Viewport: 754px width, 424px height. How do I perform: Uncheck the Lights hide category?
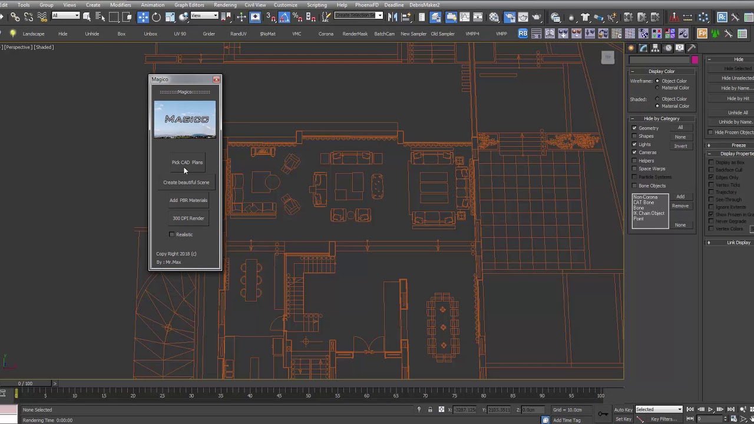click(x=634, y=144)
